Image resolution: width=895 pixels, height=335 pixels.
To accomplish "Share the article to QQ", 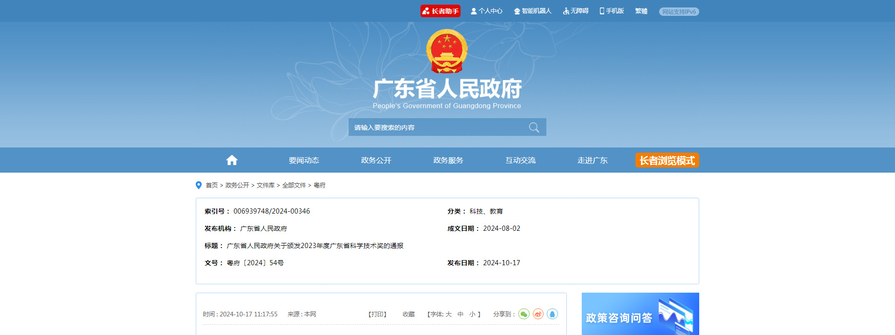I will coord(552,314).
